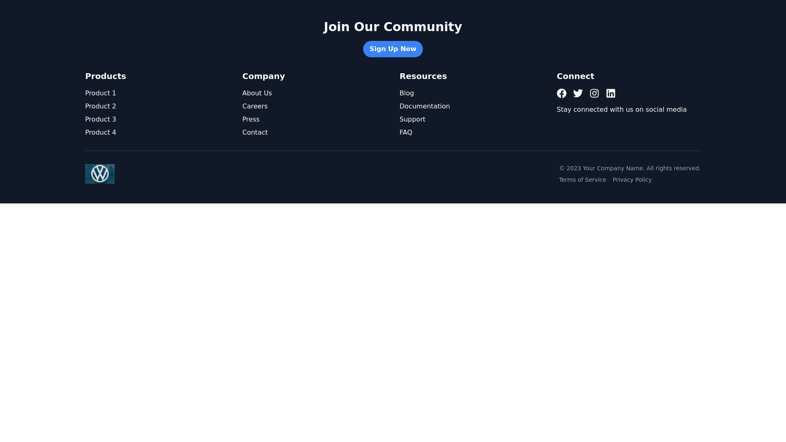Image resolution: width=786 pixels, height=442 pixels.
Task: Click the Sign Up Now button
Action: (393, 49)
